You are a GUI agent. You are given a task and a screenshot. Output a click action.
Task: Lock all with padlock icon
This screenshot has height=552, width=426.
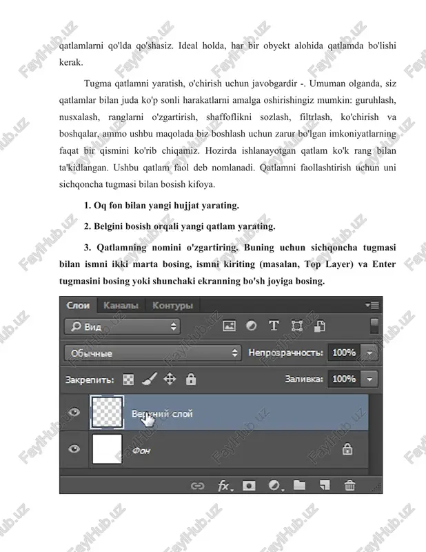(191, 379)
